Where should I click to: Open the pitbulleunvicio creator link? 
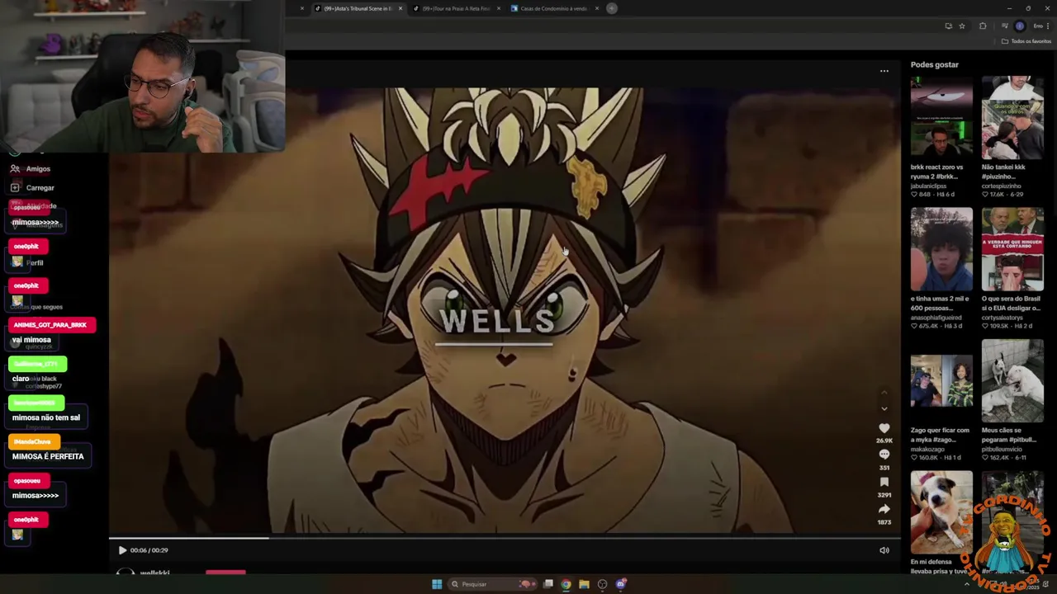coord(1003,450)
